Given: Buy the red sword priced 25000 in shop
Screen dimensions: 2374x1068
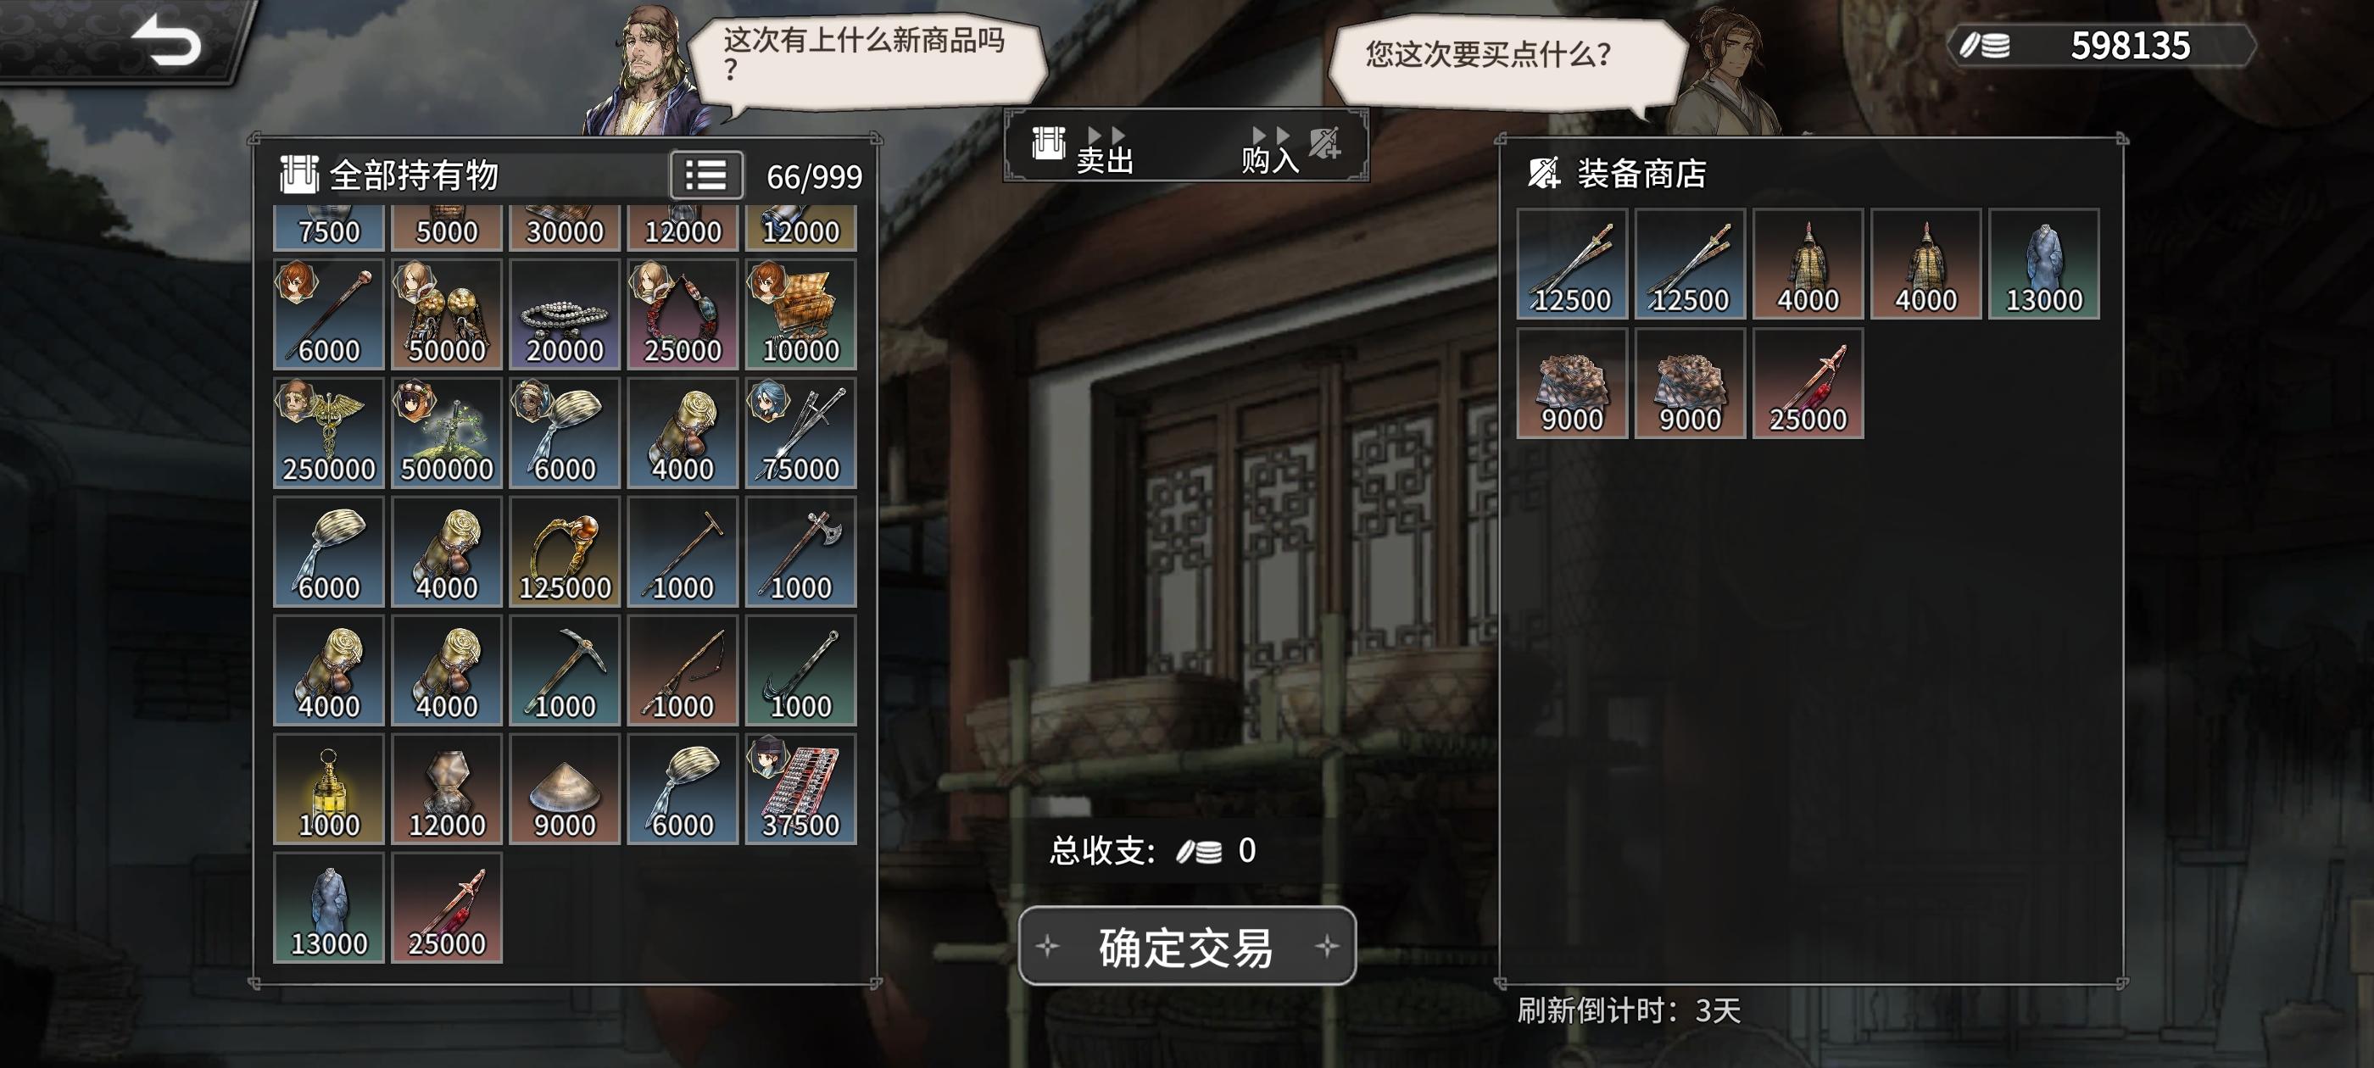Looking at the screenshot, I should pos(1808,382).
